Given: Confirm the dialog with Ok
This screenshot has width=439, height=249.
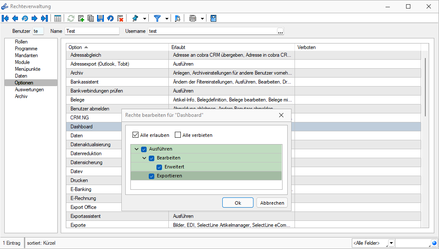Looking at the screenshot, I should click(238, 203).
